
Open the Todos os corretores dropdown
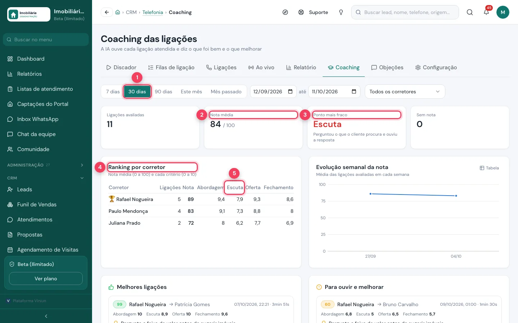click(x=405, y=92)
